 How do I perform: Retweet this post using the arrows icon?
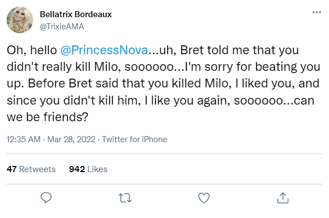[125, 198]
